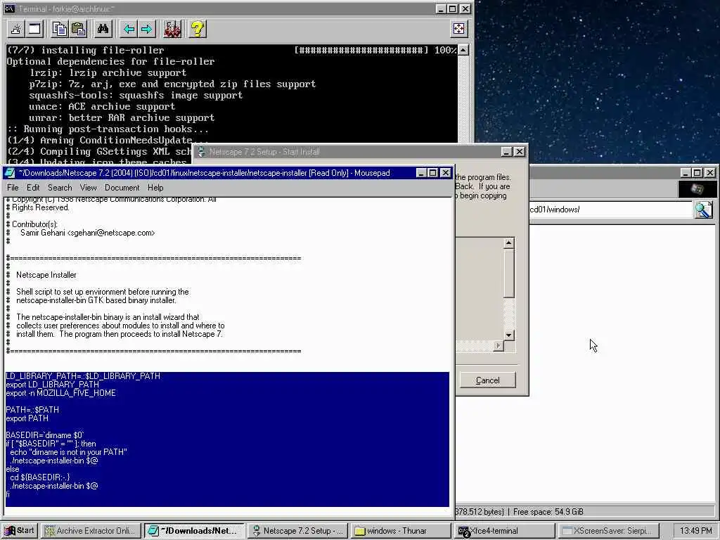Viewport: 720px width, 540px height.
Task: Click 'BASEDIR=`dirname $0`' line in Mousepad
Action: coord(45,435)
